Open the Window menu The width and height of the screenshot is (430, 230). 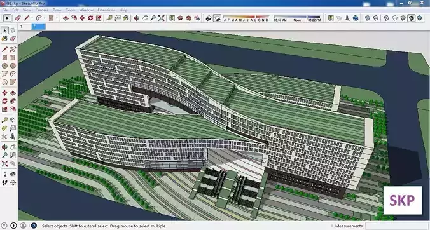(x=87, y=10)
